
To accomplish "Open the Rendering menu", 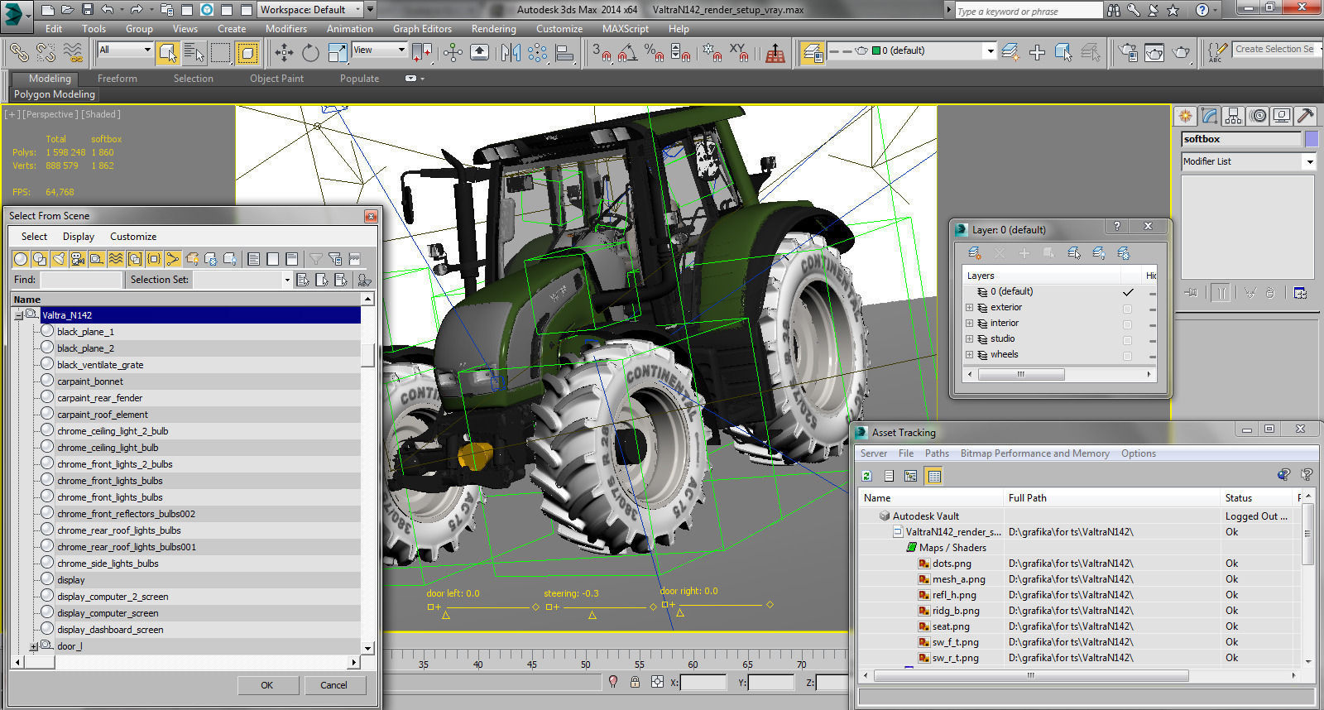I will (x=493, y=28).
